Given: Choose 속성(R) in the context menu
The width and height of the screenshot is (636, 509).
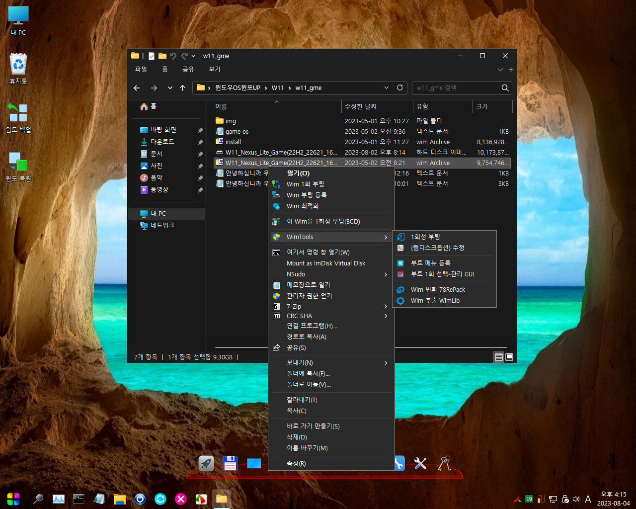Looking at the screenshot, I should pos(331,464).
